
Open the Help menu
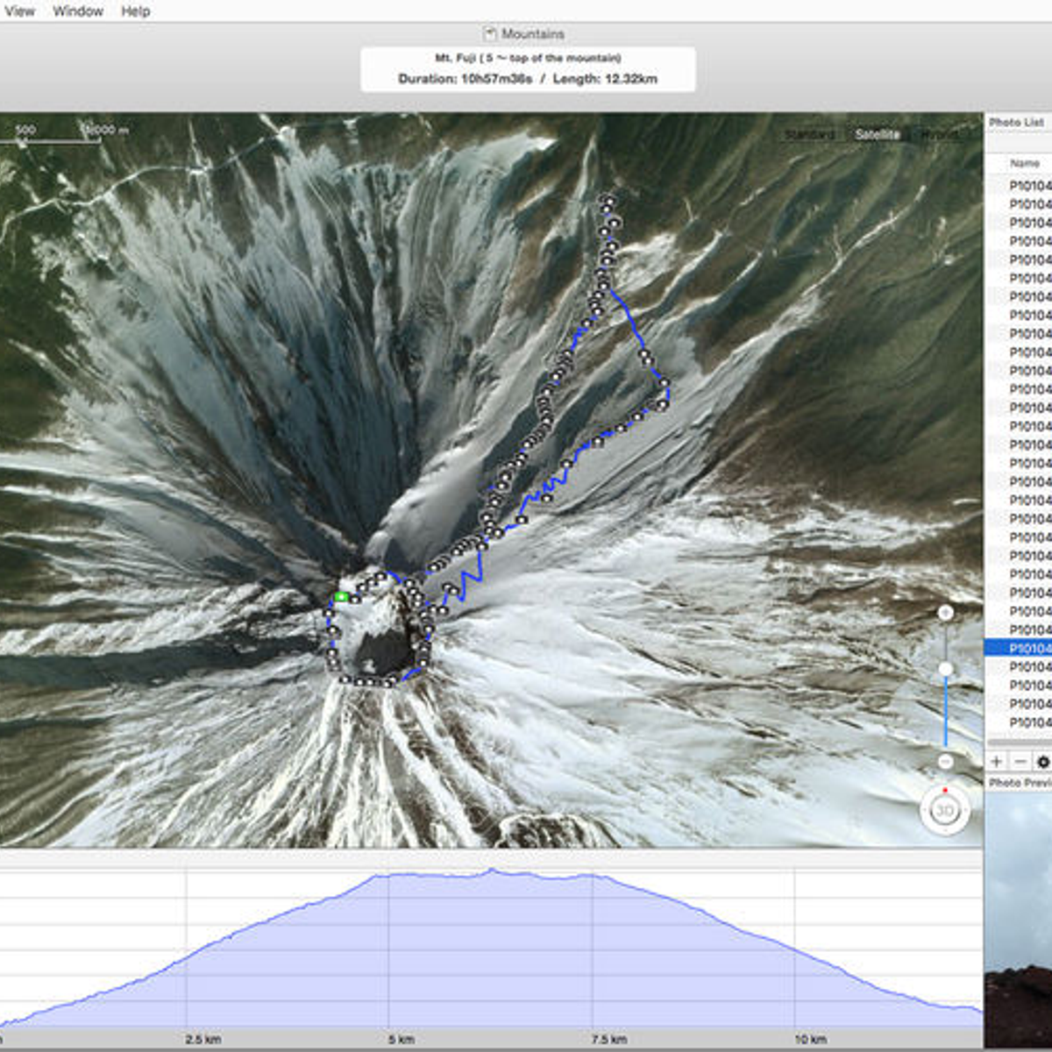136,11
